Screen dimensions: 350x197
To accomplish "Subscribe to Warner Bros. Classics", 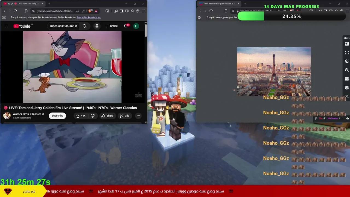I will pos(57,116).
